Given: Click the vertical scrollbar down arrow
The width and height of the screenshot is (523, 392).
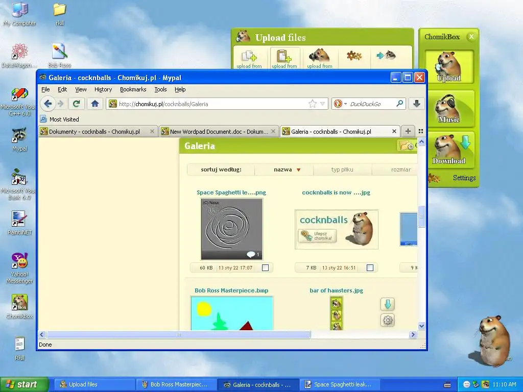Looking at the screenshot, I should point(421,326).
